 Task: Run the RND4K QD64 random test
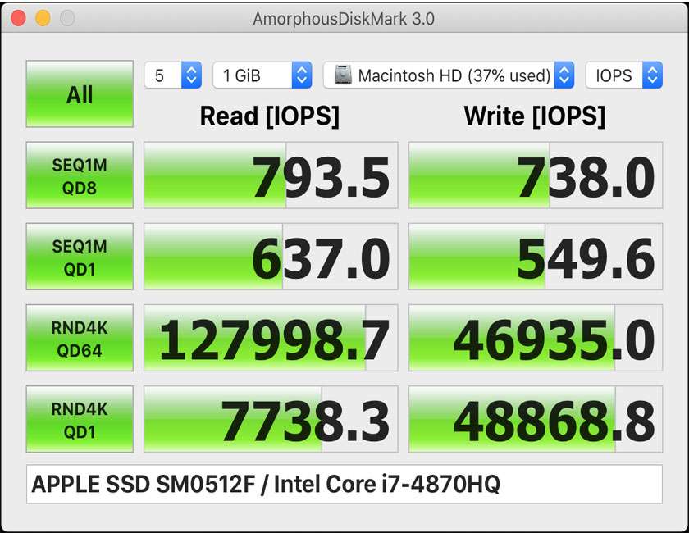coord(79,337)
